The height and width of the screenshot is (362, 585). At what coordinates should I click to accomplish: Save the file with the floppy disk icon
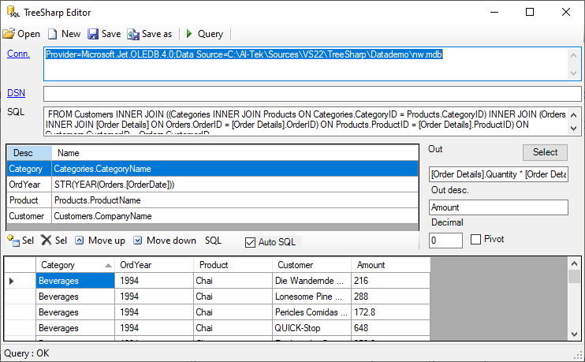(93, 34)
